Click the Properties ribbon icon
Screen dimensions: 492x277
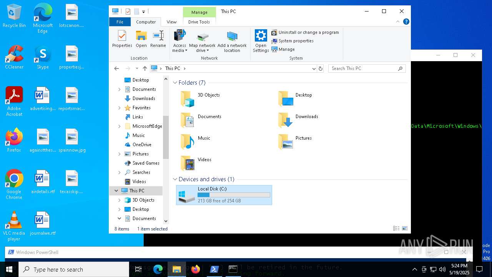point(122,39)
